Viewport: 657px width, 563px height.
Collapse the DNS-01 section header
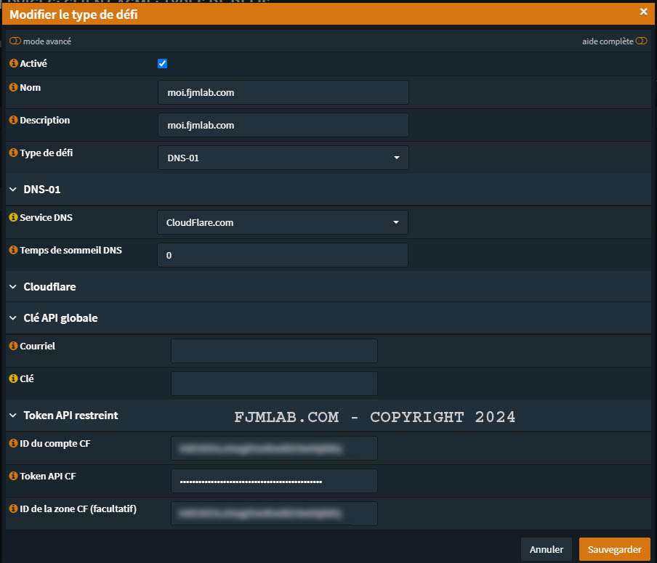coord(13,190)
